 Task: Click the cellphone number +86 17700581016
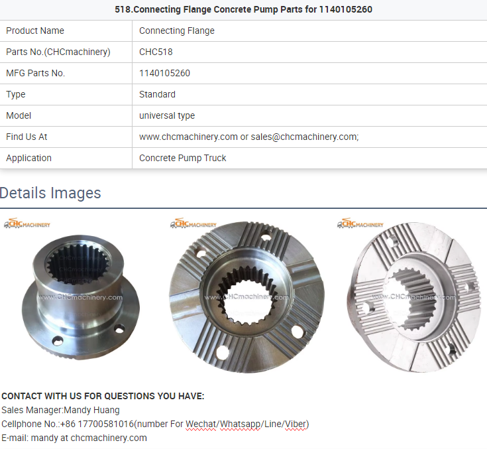click(x=97, y=424)
